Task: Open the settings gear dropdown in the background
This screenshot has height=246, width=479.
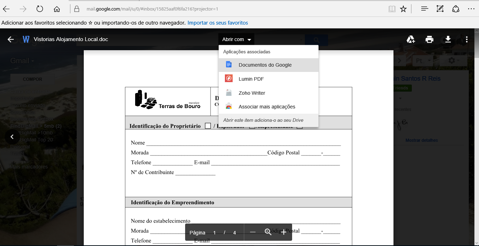Action: (x=453, y=61)
